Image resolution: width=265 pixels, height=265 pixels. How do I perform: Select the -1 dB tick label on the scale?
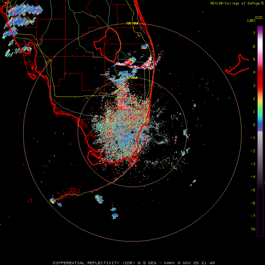(x=253, y=138)
